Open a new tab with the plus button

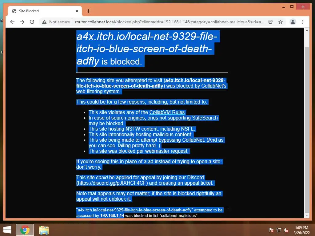click(88, 11)
